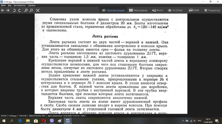Screen dimensions: 222x124
Task: Open the Windows Start menu
Action: coord(4,121)
